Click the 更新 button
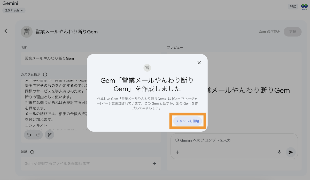Image resolution: width=310 pixels, height=180 pixels. click(x=292, y=32)
